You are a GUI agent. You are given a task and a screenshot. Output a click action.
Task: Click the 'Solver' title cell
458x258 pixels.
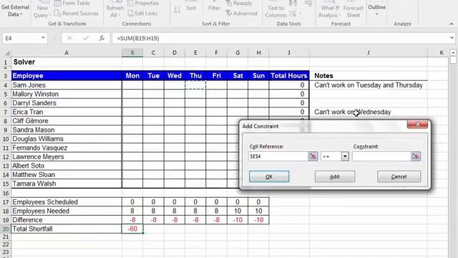point(67,62)
